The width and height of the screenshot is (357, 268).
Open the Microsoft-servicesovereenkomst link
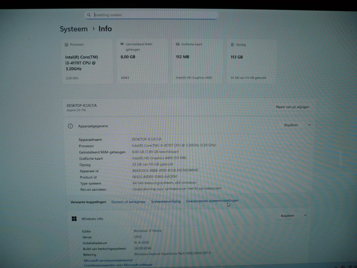(x=108, y=260)
